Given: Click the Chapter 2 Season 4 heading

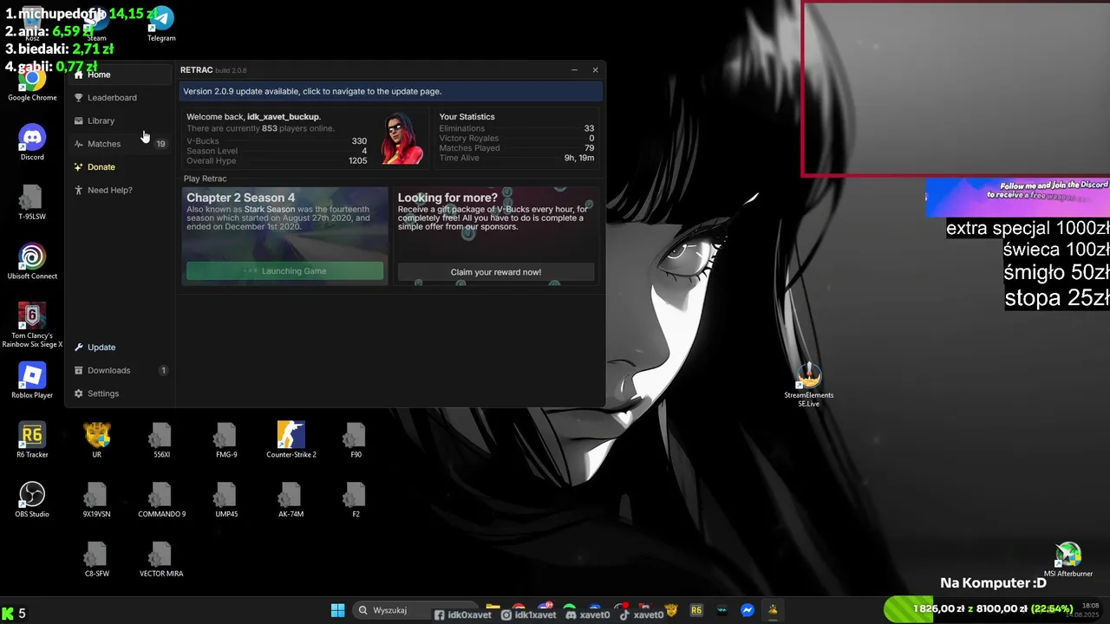Looking at the screenshot, I should (x=241, y=198).
